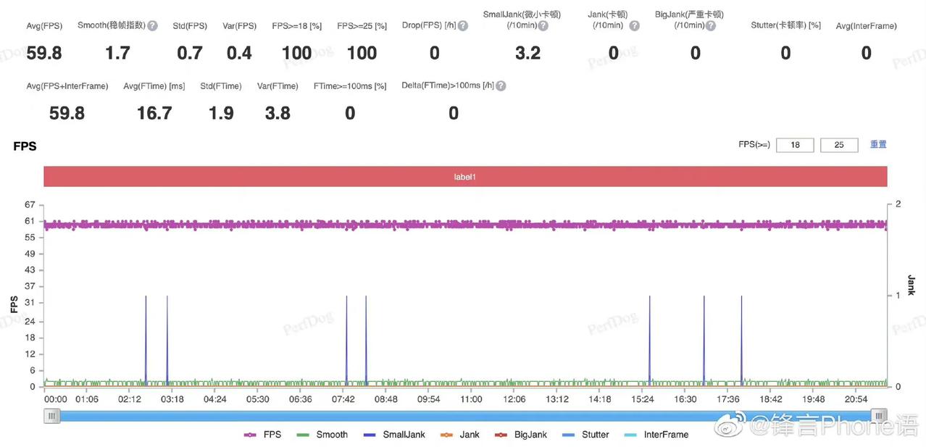The image size is (926, 447).
Task: Focus the FPS threshold 18 field
Action: 795,145
